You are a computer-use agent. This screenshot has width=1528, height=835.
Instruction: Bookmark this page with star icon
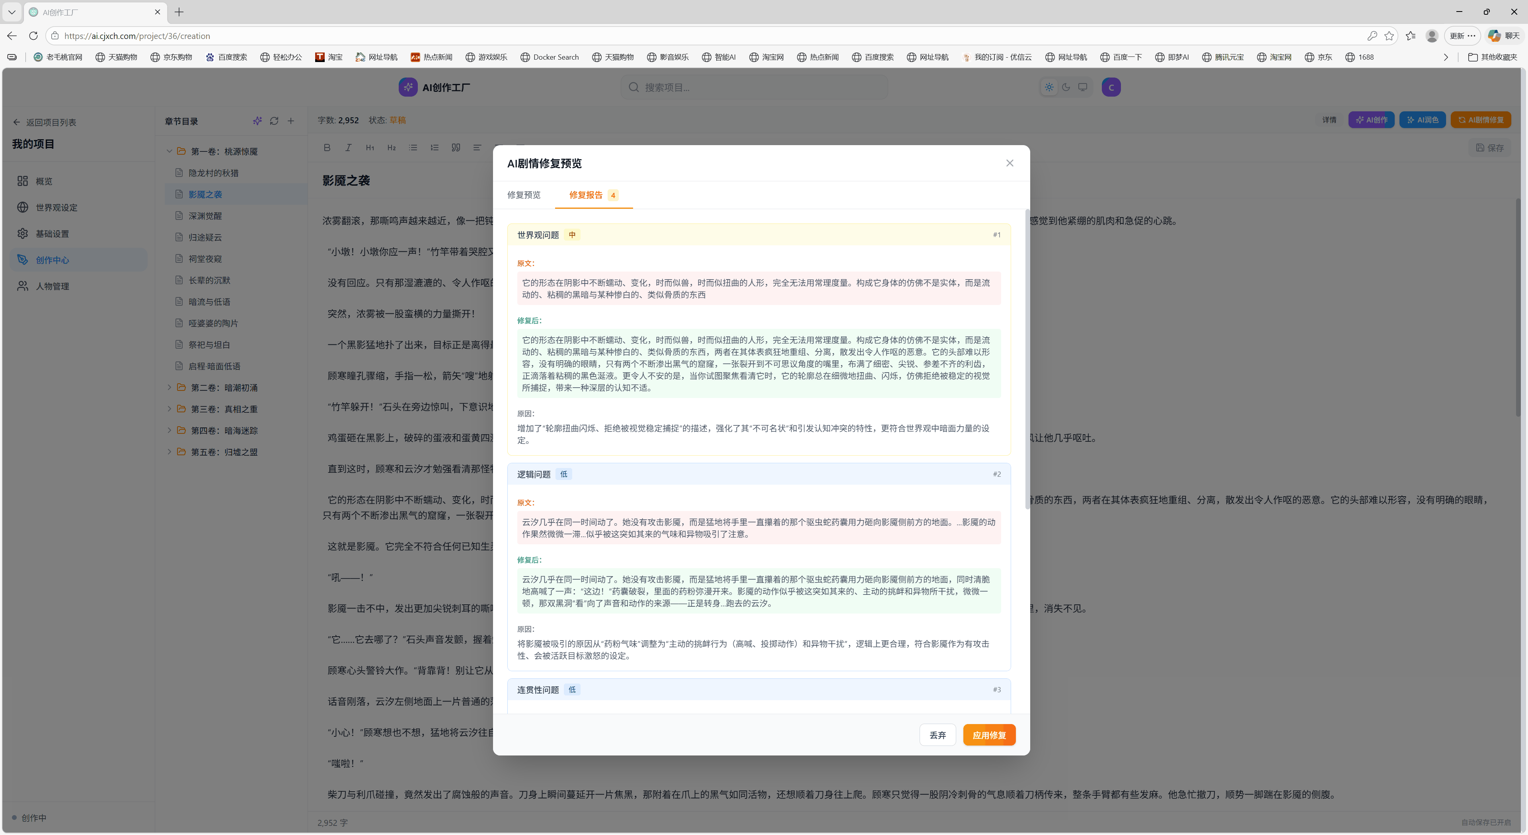tap(1389, 35)
